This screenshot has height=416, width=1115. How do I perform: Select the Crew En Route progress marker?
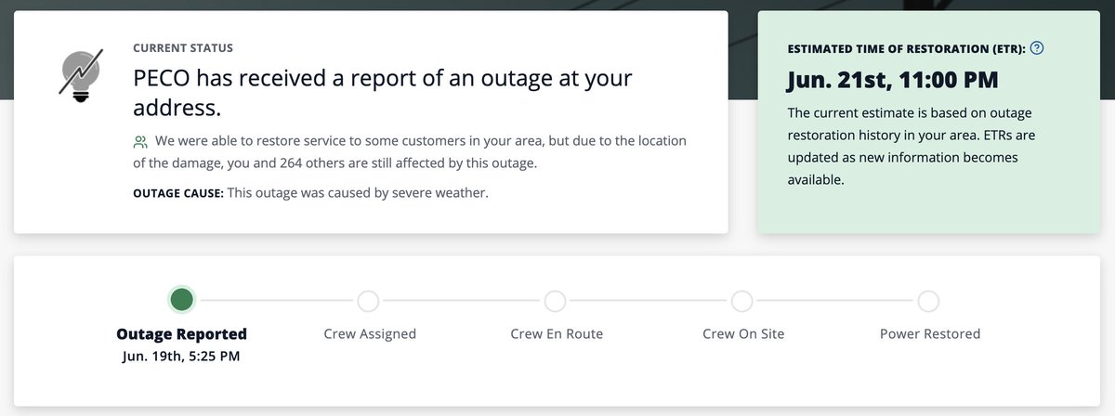(555, 301)
